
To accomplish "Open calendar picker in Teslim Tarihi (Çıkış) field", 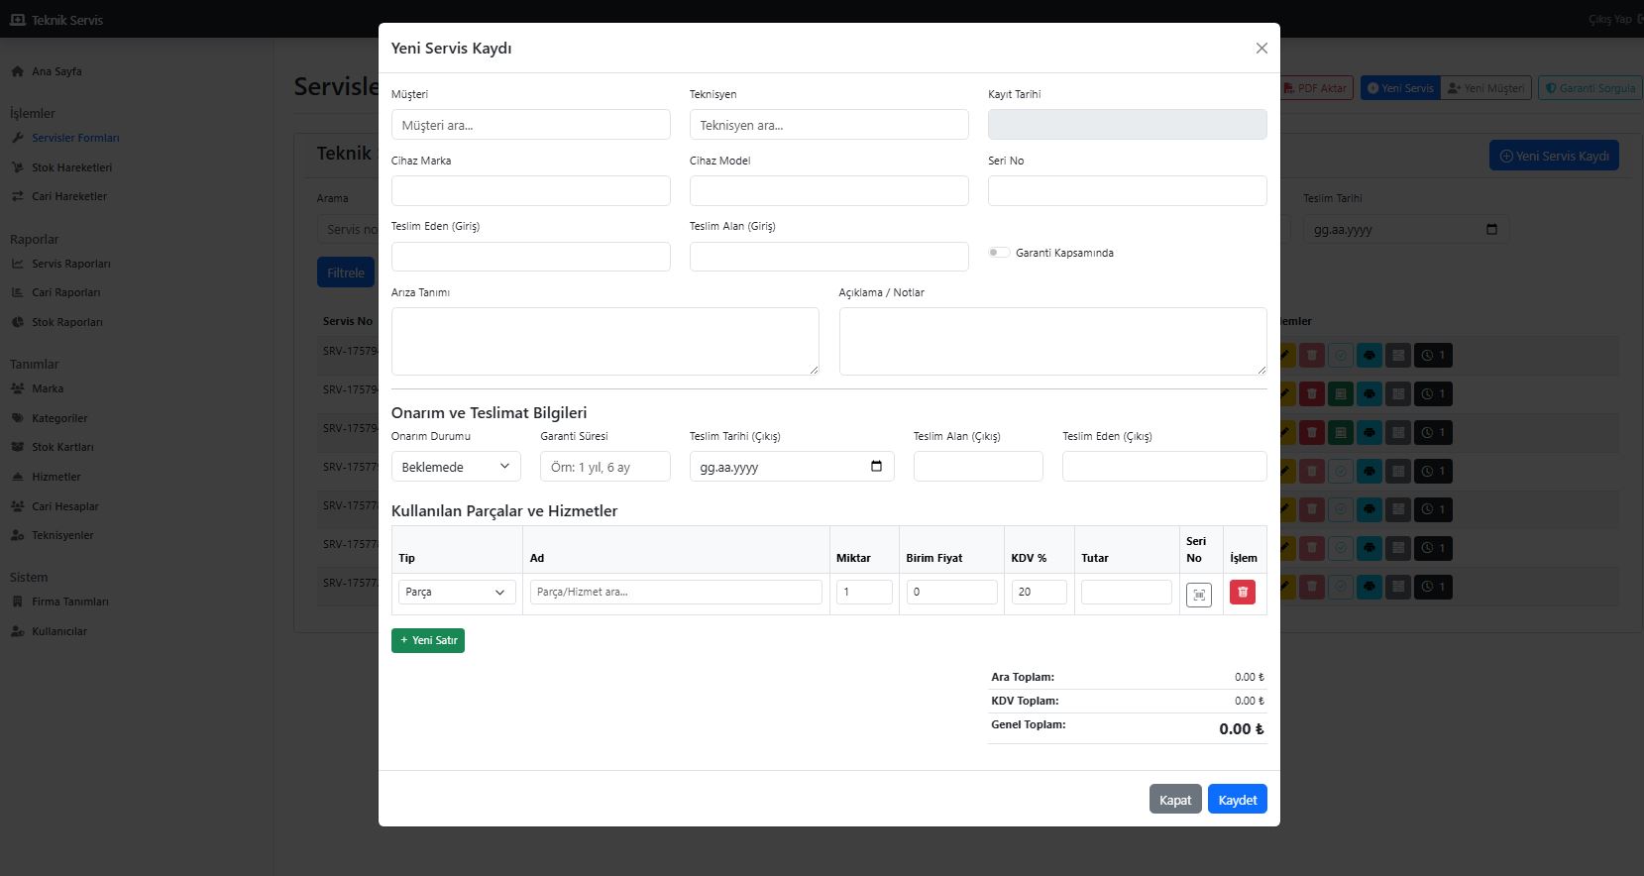I will click(x=876, y=467).
